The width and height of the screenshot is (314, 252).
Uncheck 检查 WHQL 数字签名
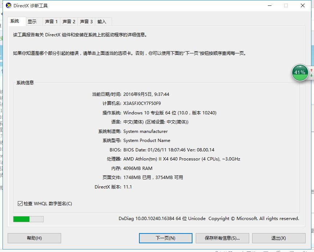(20, 204)
